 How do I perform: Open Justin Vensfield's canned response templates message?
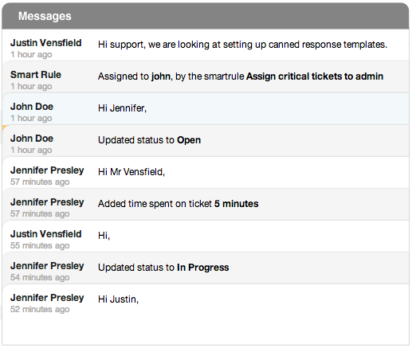[x=206, y=45]
